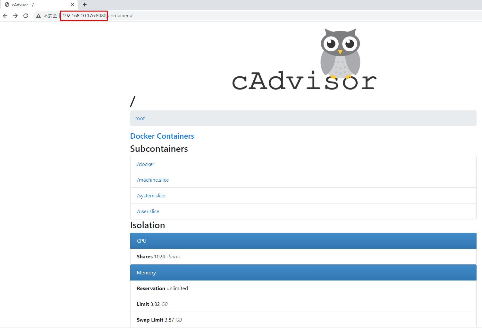Screen dimensions: 482x328
Task: Reload the cAdvisor page
Action: pos(26,16)
